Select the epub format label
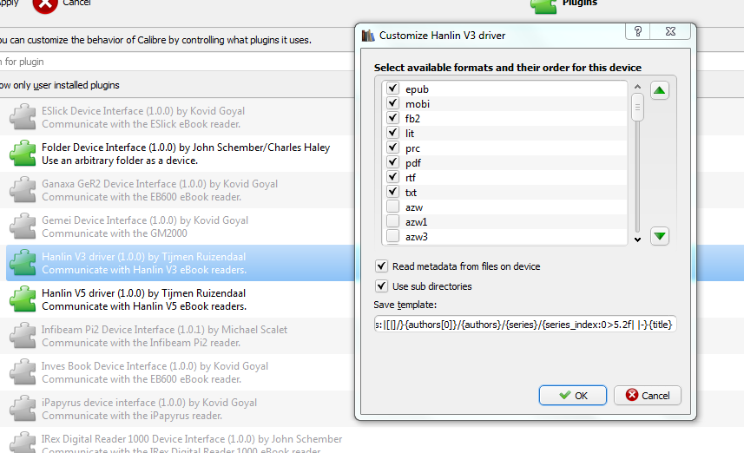The width and height of the screenshot is (744, 453). [417, 89]
